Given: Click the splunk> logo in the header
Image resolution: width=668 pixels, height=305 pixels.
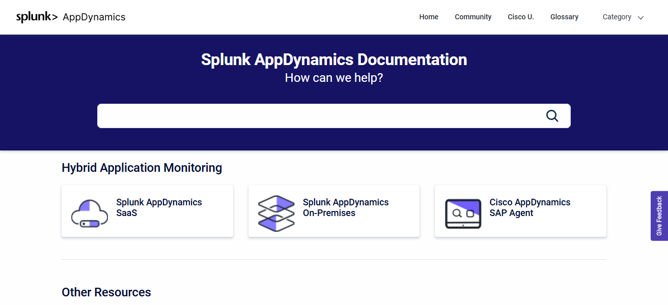Looking at the screenshot, I should point(36,16).
